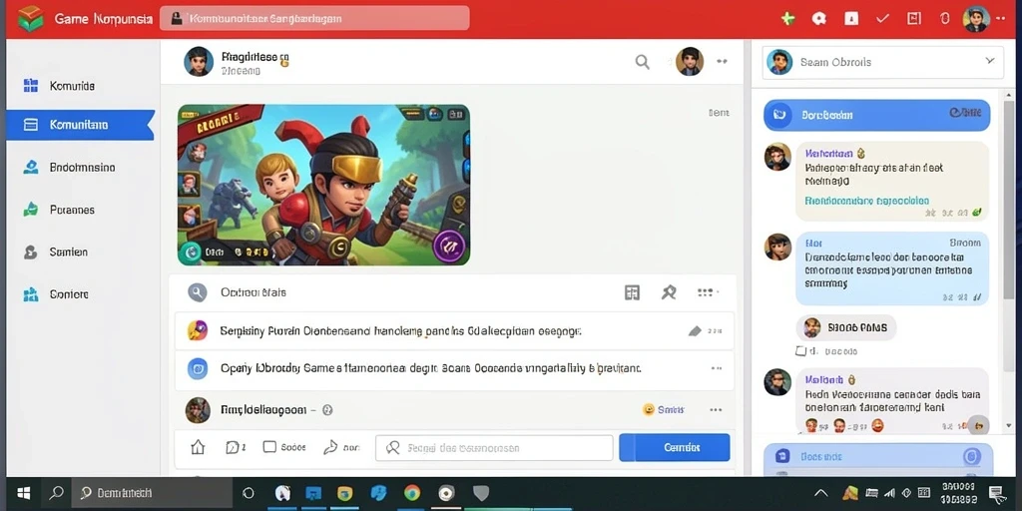Click the scroll-down round button in the chat panel
The image size is (1022, 511).
(x=979, y=425)
